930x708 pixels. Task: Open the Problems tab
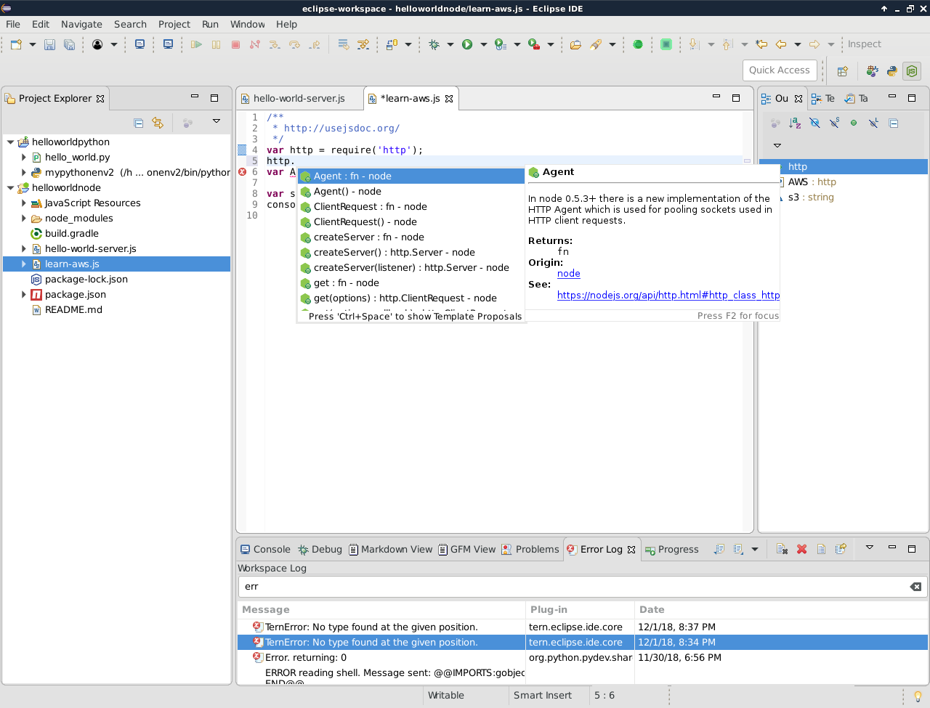coord(530,550)
